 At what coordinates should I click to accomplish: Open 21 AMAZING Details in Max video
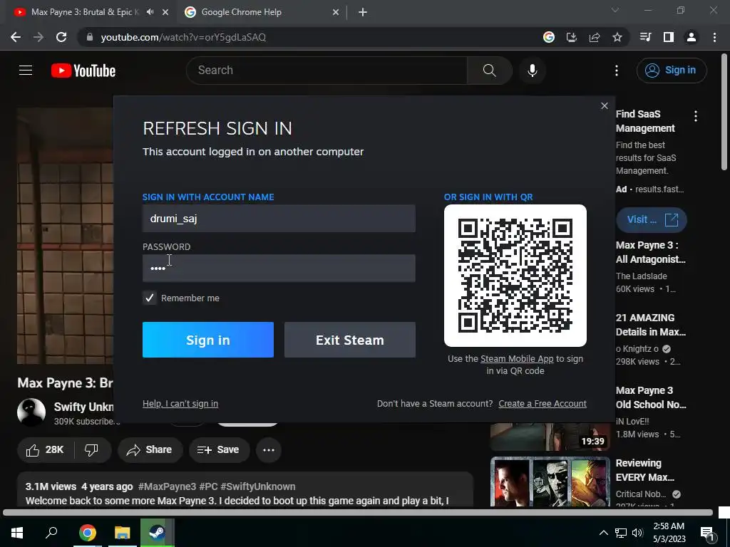point(650,325)
